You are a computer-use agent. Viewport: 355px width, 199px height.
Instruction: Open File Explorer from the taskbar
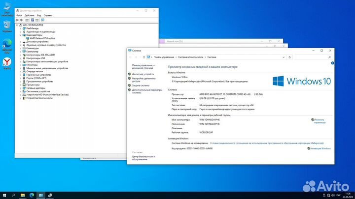[23, 196]
